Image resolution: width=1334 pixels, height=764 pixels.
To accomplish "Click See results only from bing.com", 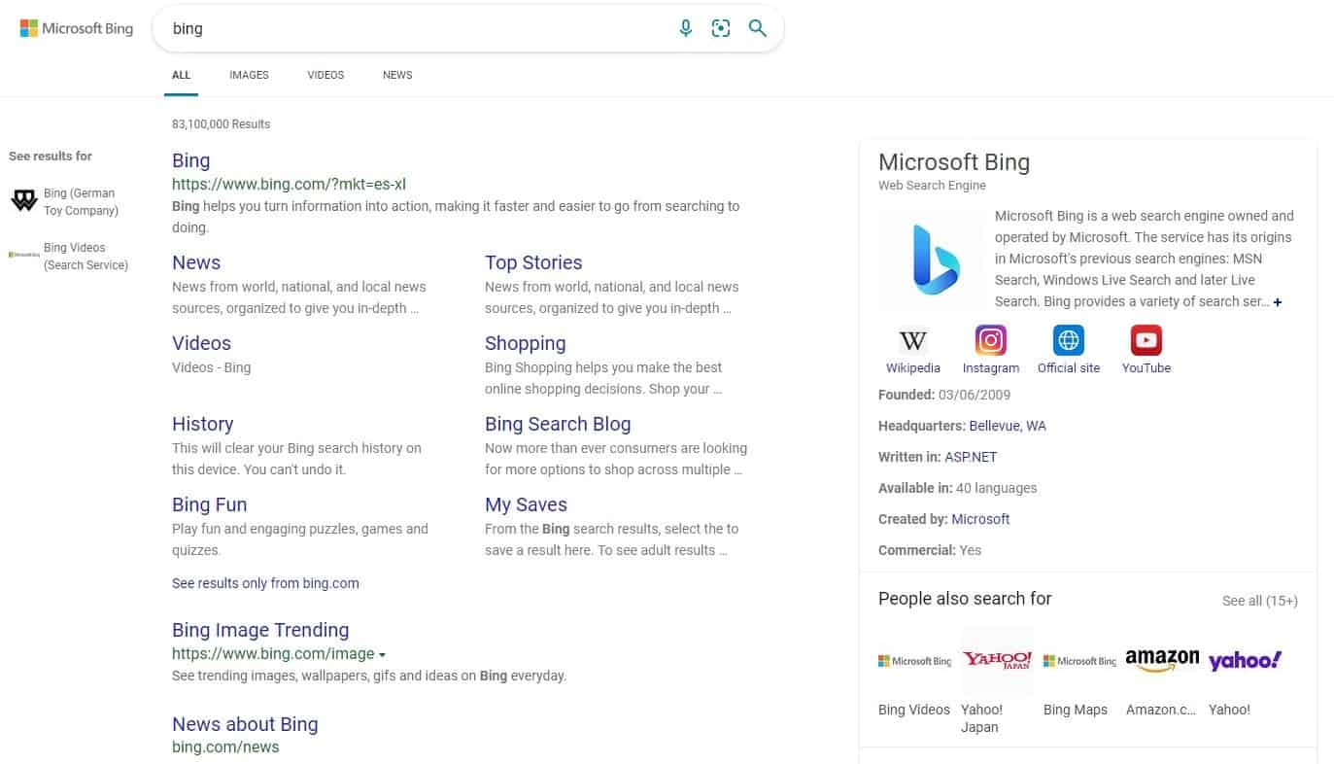I will click(265, 583).
